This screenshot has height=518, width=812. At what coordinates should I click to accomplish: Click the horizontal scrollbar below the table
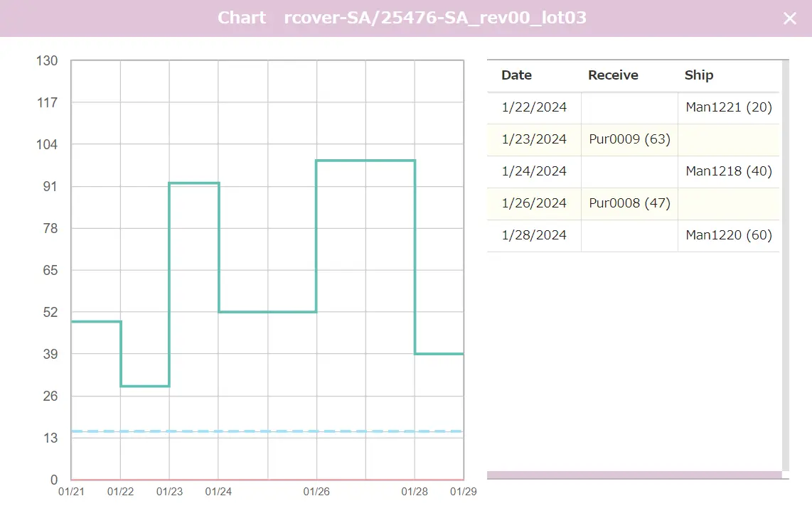634,475
